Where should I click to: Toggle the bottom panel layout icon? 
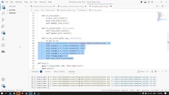pos(145,2)
